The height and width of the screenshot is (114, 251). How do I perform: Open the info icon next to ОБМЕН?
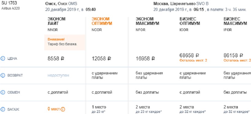pyautogui.click(x=3, y=92)
